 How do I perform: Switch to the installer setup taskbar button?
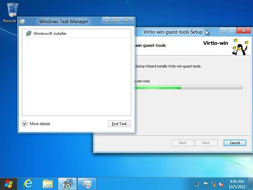pyautogui.click(x=67, y=184)
